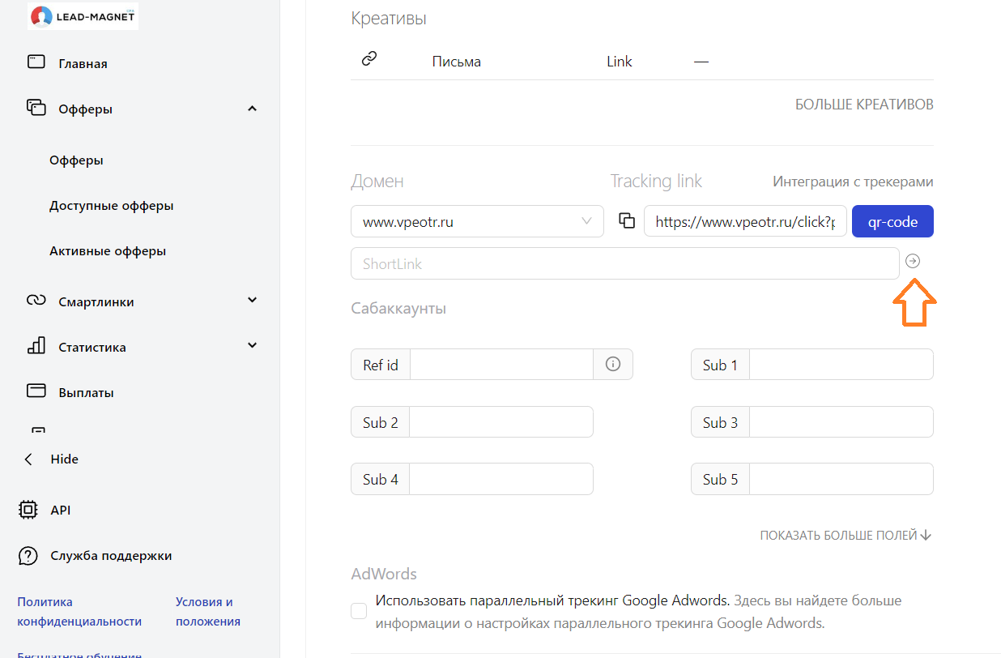Click the Ref id info icon
The width and height of the screenshot is (1001, 658).
coord(613,365)
